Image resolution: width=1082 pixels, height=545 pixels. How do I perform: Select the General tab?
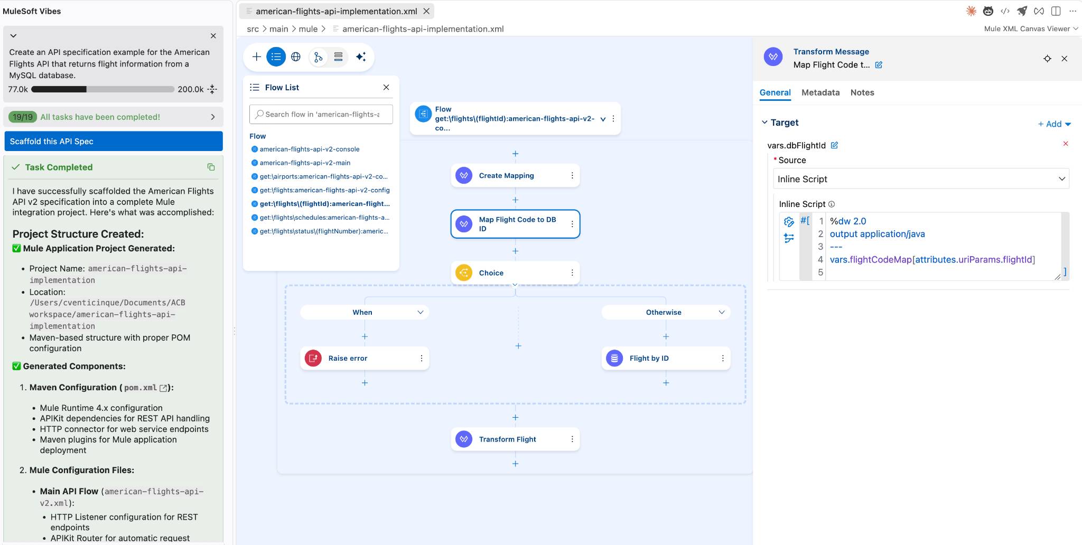click(775, 92)
